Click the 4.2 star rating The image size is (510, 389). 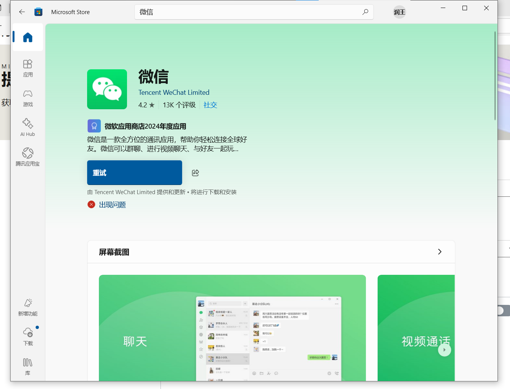tap(146, 105)
